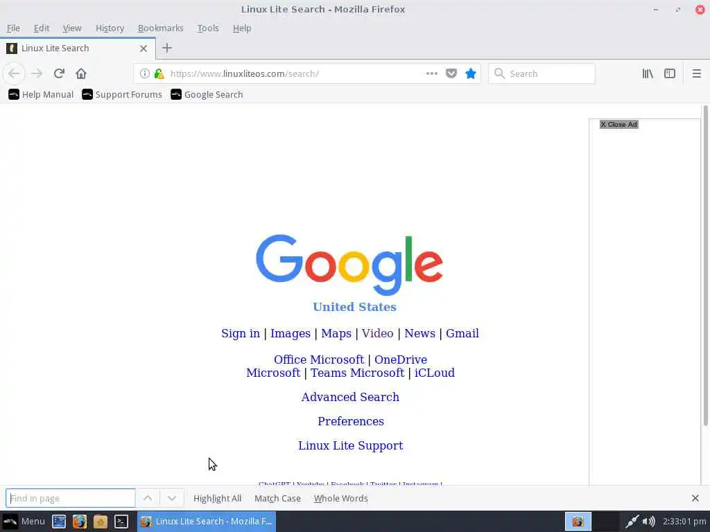Reload the current page
The height and width of the screenshot is (532, 710).
pos(59,73)
